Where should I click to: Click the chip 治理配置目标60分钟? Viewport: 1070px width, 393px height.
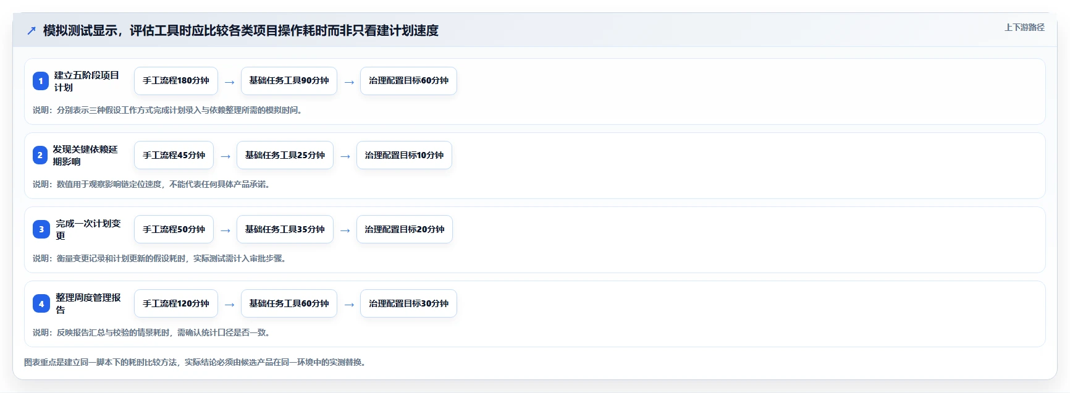coord(408,81)
